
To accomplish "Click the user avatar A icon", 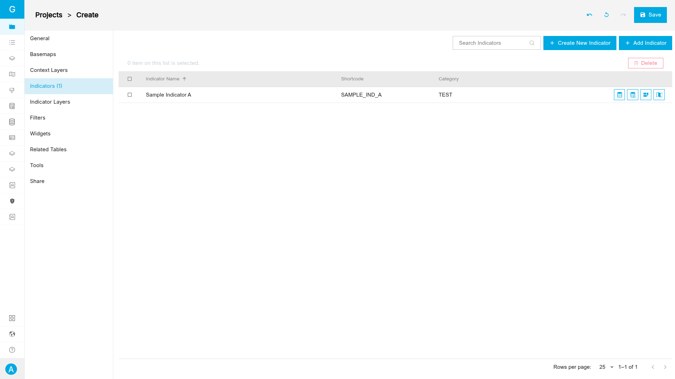I will coord(11,369).
